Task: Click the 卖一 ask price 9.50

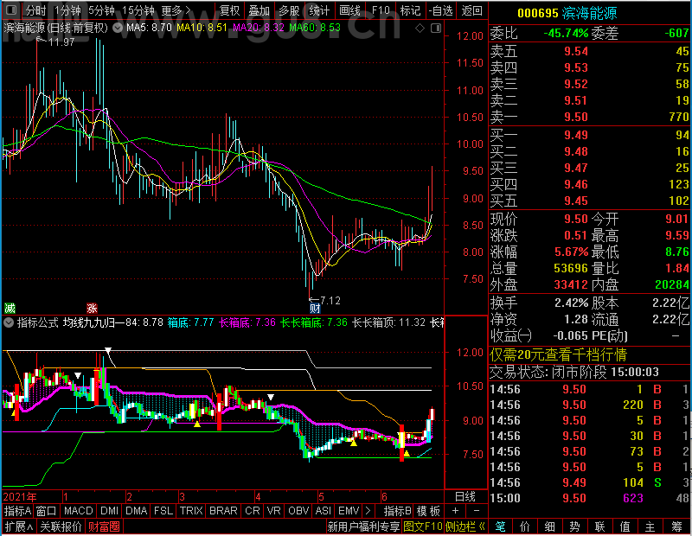Action: pyautogui.click(x=576, y=117)
